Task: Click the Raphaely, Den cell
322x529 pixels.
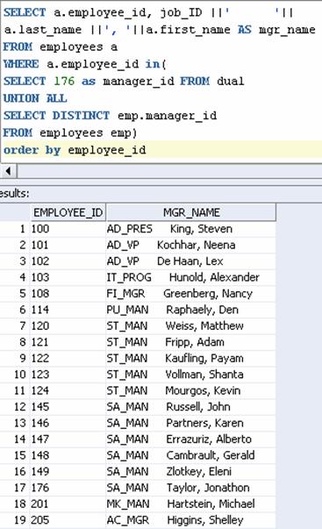Action: pyautogui.click(x=190, y=310)
